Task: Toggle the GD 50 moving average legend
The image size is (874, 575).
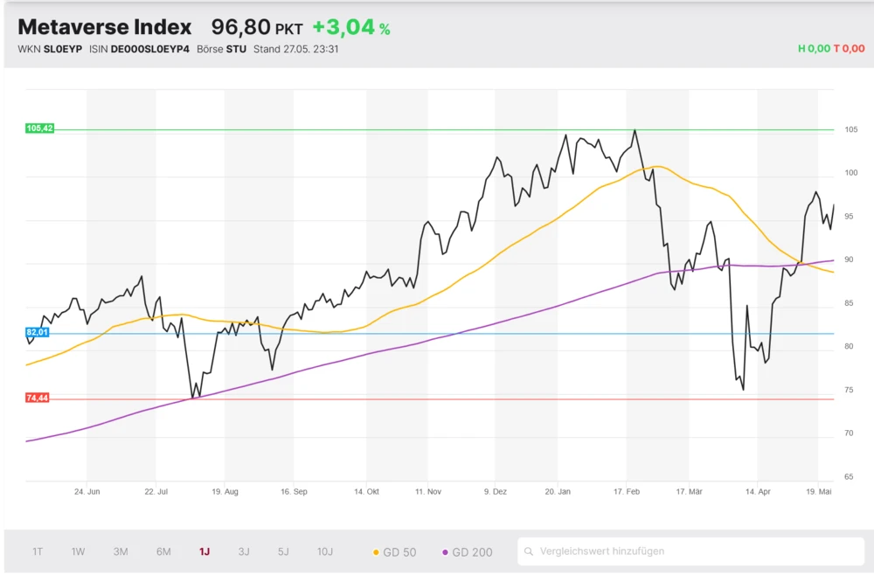Action: (396, 551)
